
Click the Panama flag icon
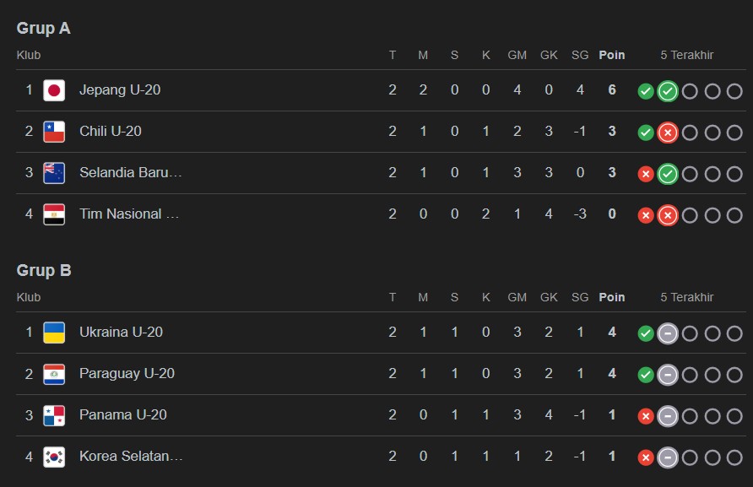pos(54,415)
